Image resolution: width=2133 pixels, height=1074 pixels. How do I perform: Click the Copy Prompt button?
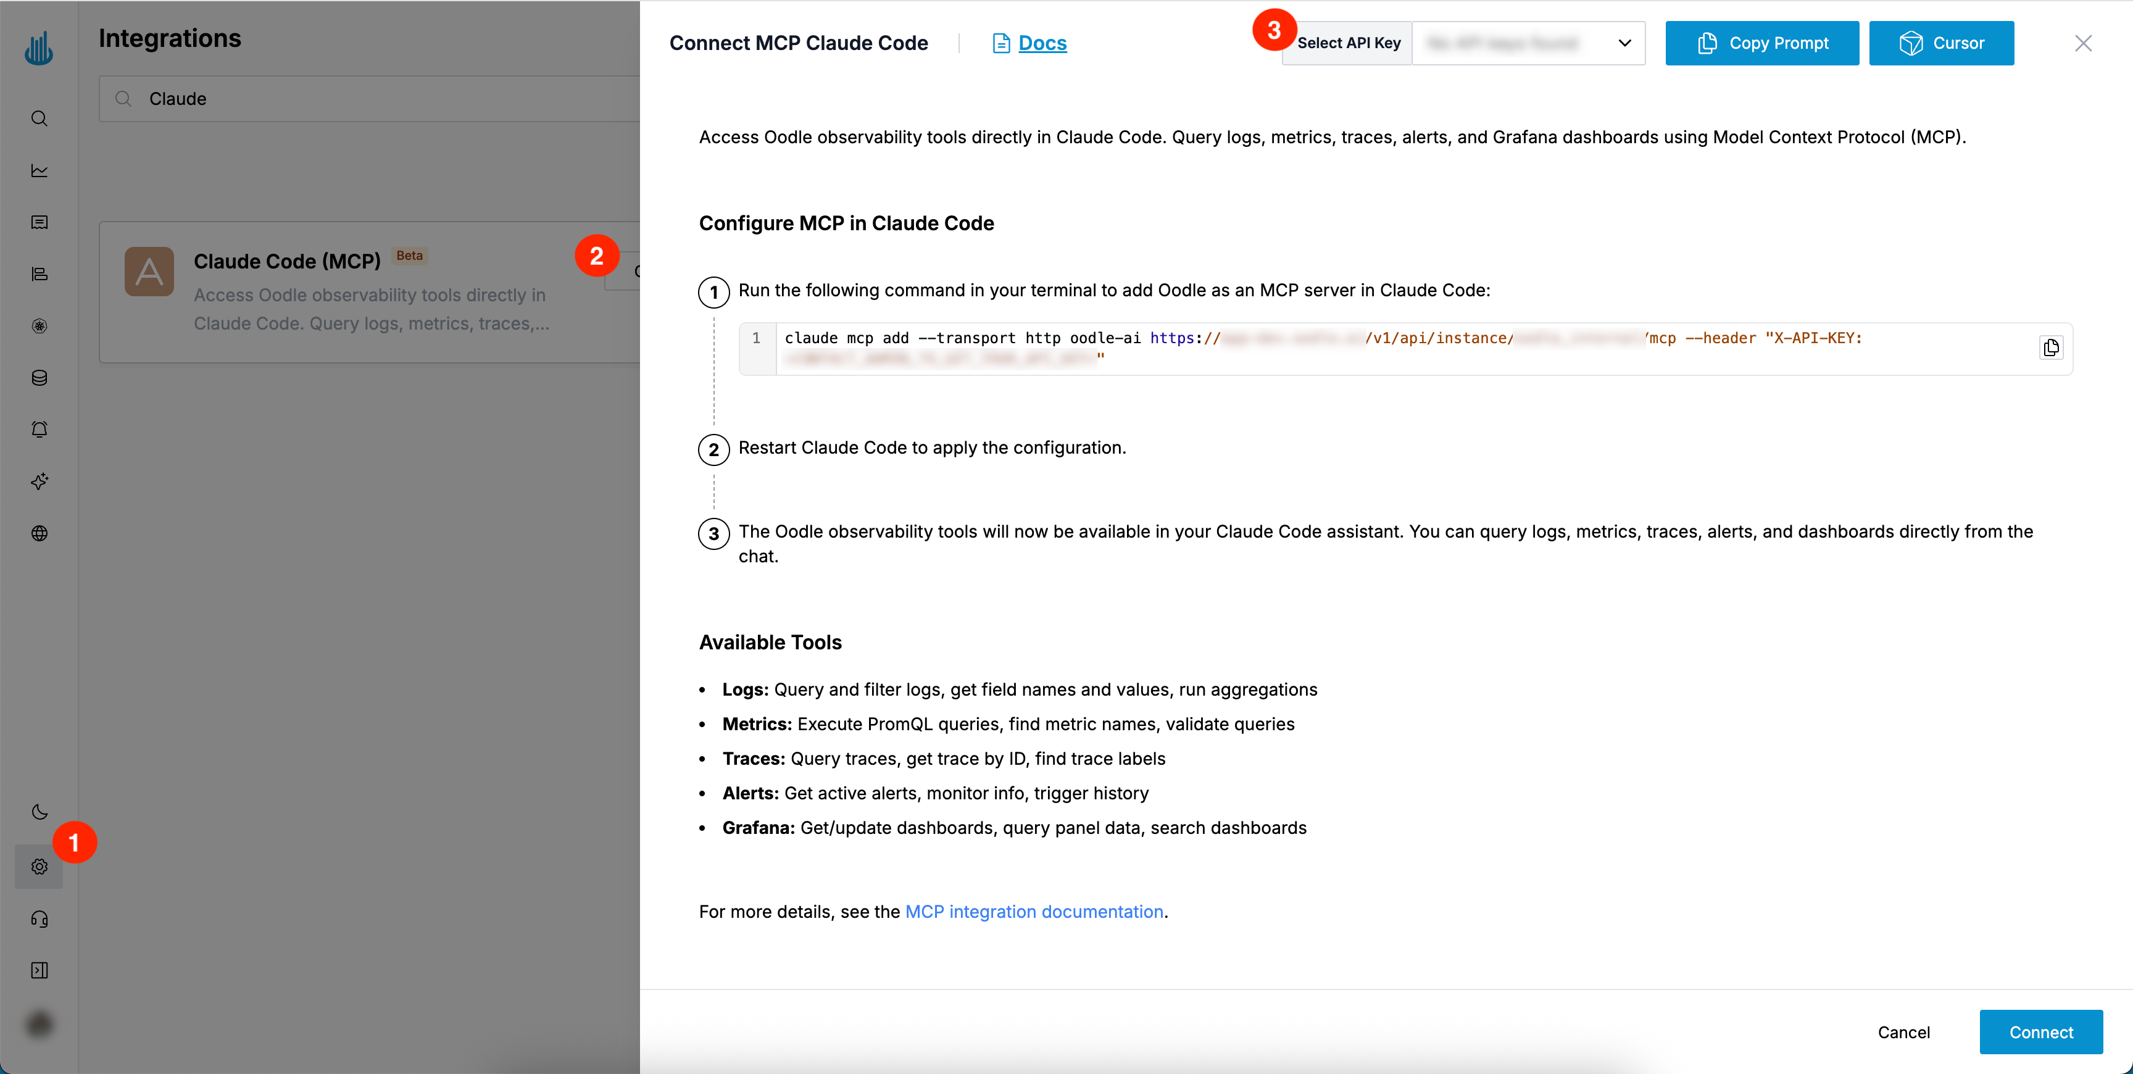coord(1761,43)
